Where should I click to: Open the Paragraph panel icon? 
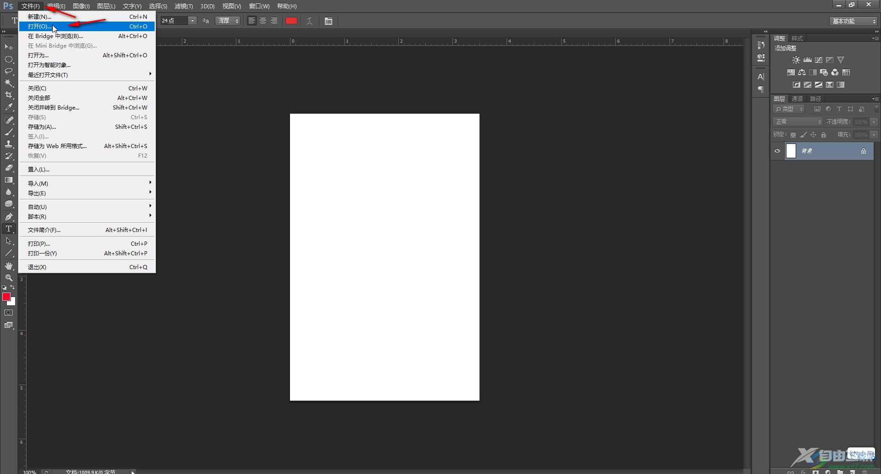(x=761, y=89)
